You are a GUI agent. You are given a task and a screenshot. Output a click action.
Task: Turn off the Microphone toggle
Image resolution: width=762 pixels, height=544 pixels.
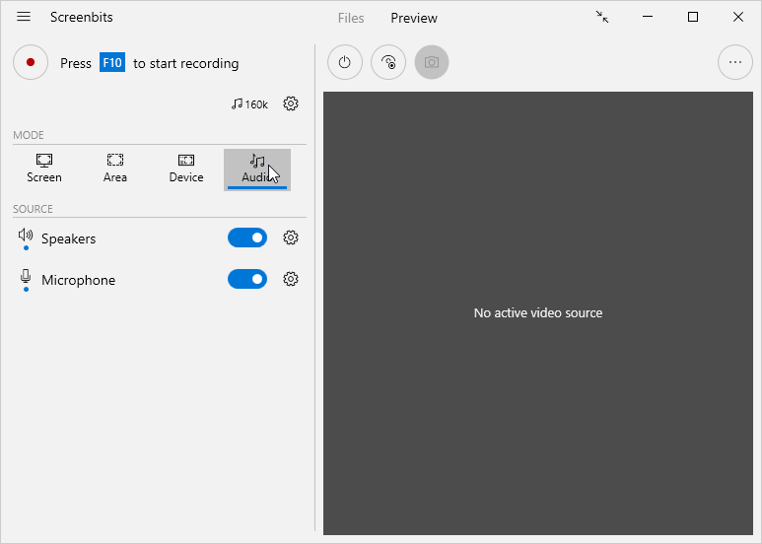(247, 279)
